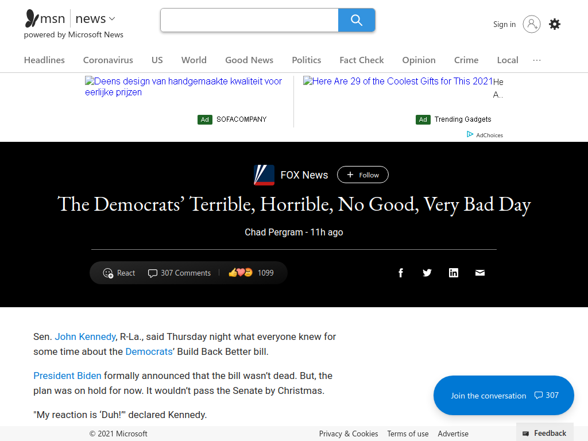
Task: Click the FOX News logo icon
Action: click(264, 175)
